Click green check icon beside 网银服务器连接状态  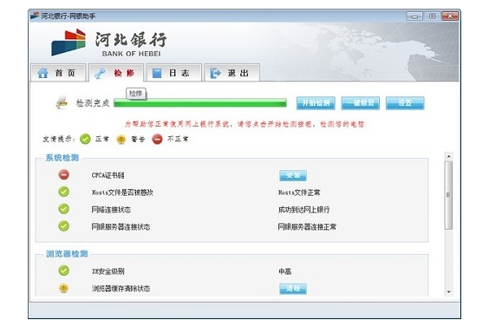(x=64, y=226)
